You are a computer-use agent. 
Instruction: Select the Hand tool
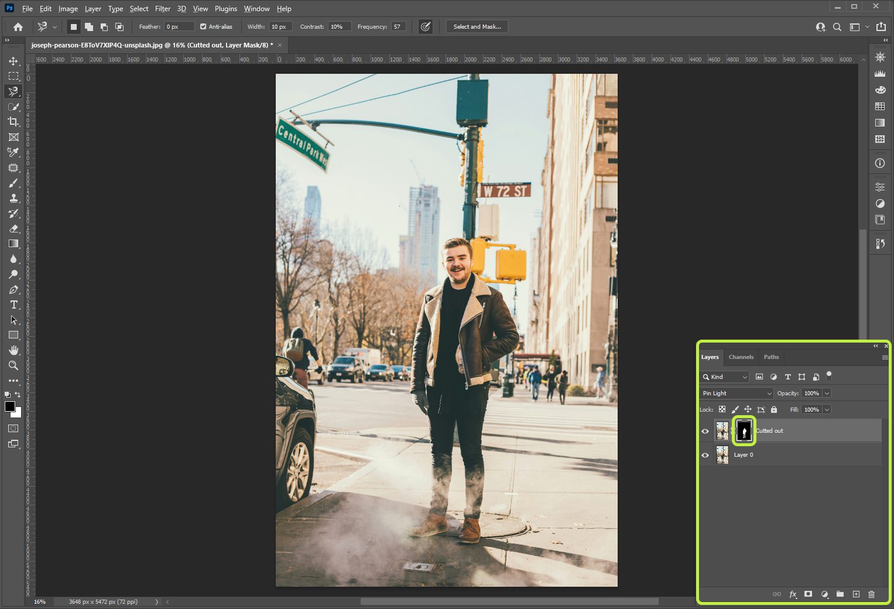(x=13, y=350)
